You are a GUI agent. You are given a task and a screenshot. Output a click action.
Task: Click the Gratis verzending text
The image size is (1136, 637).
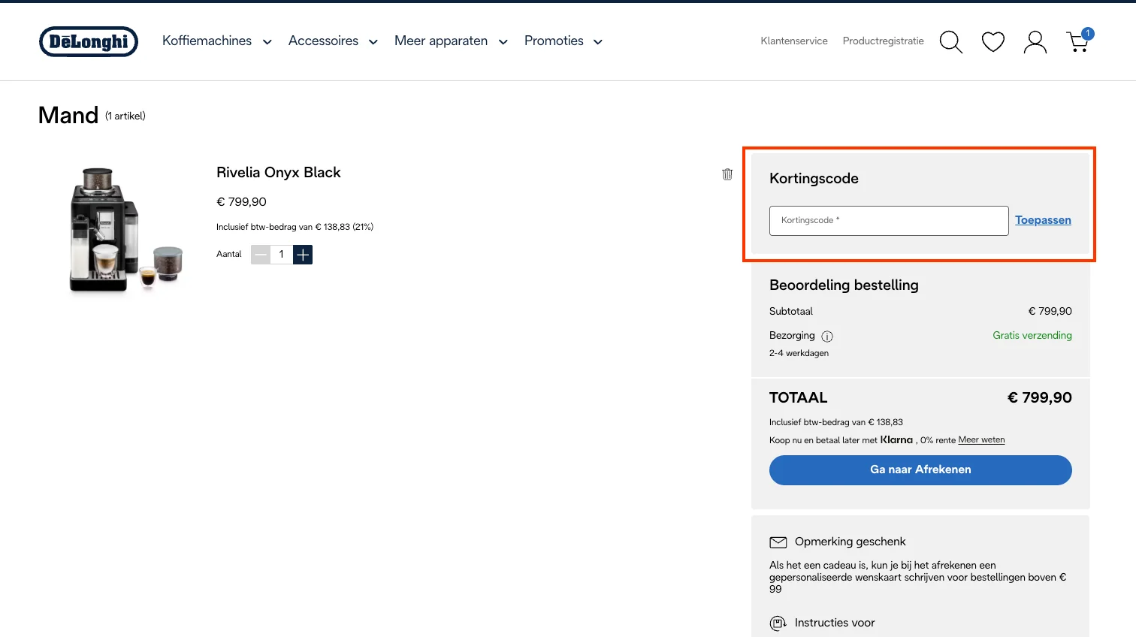coord(1032,336)
